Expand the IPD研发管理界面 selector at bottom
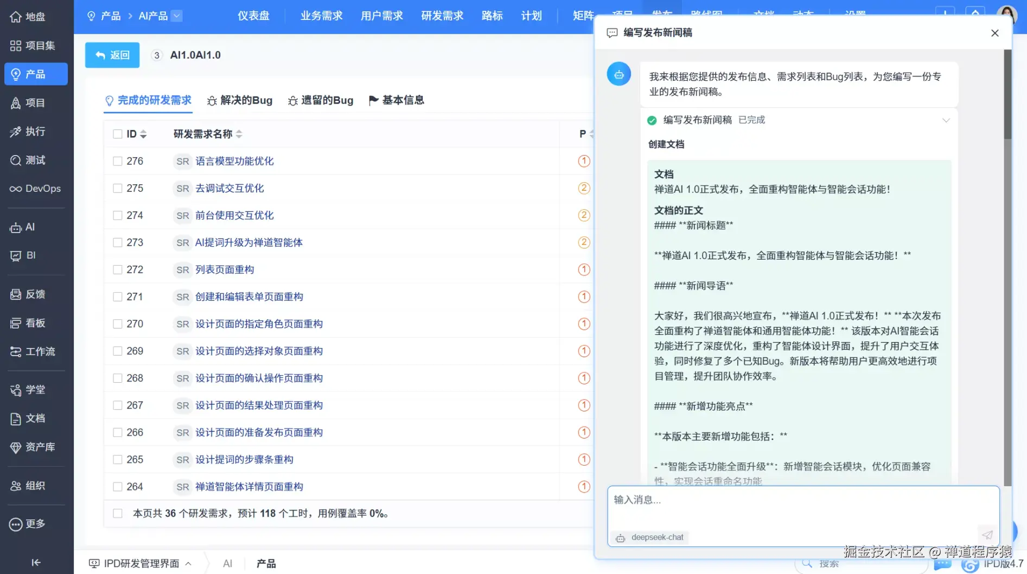Image resolution: width=1027 pixels, height=574 pixels. click(188, 563)
